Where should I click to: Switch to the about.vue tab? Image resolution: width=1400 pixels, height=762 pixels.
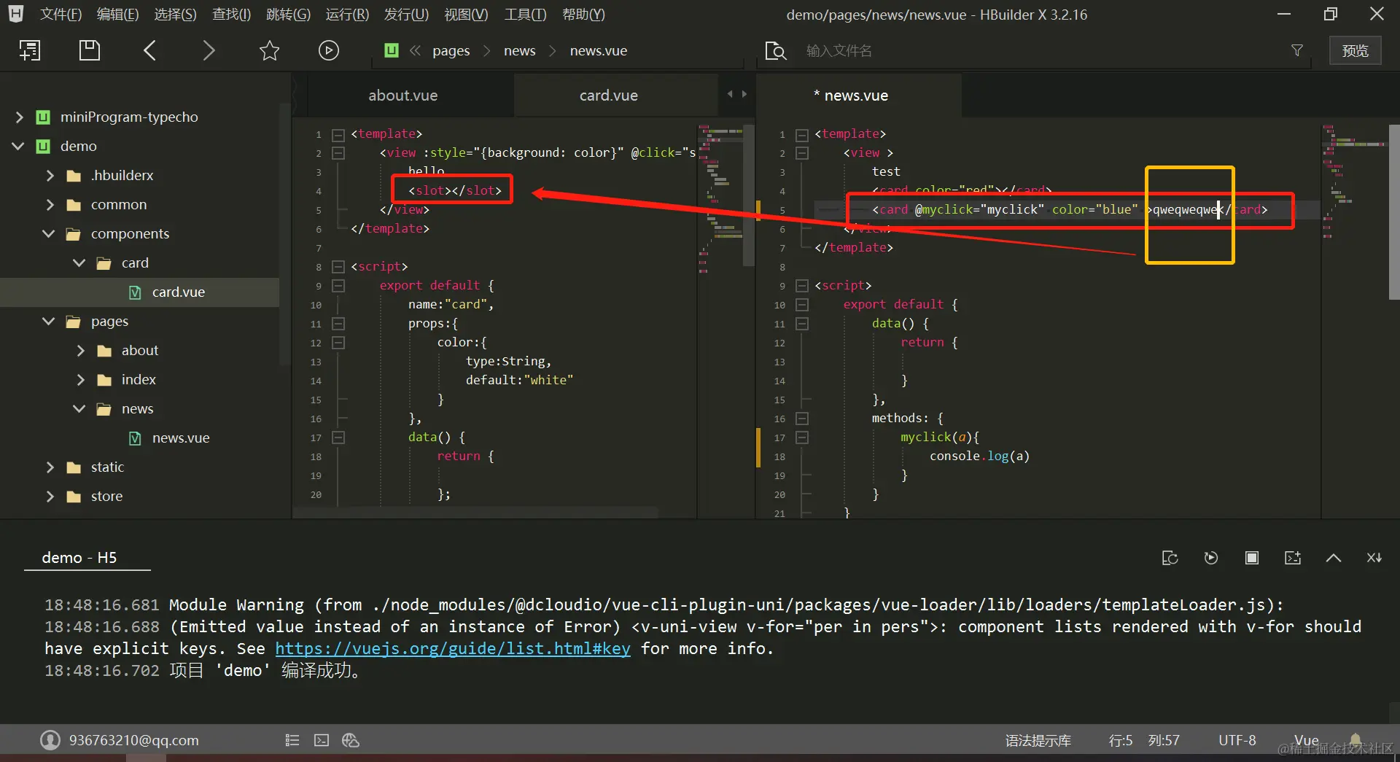point(403,96)
